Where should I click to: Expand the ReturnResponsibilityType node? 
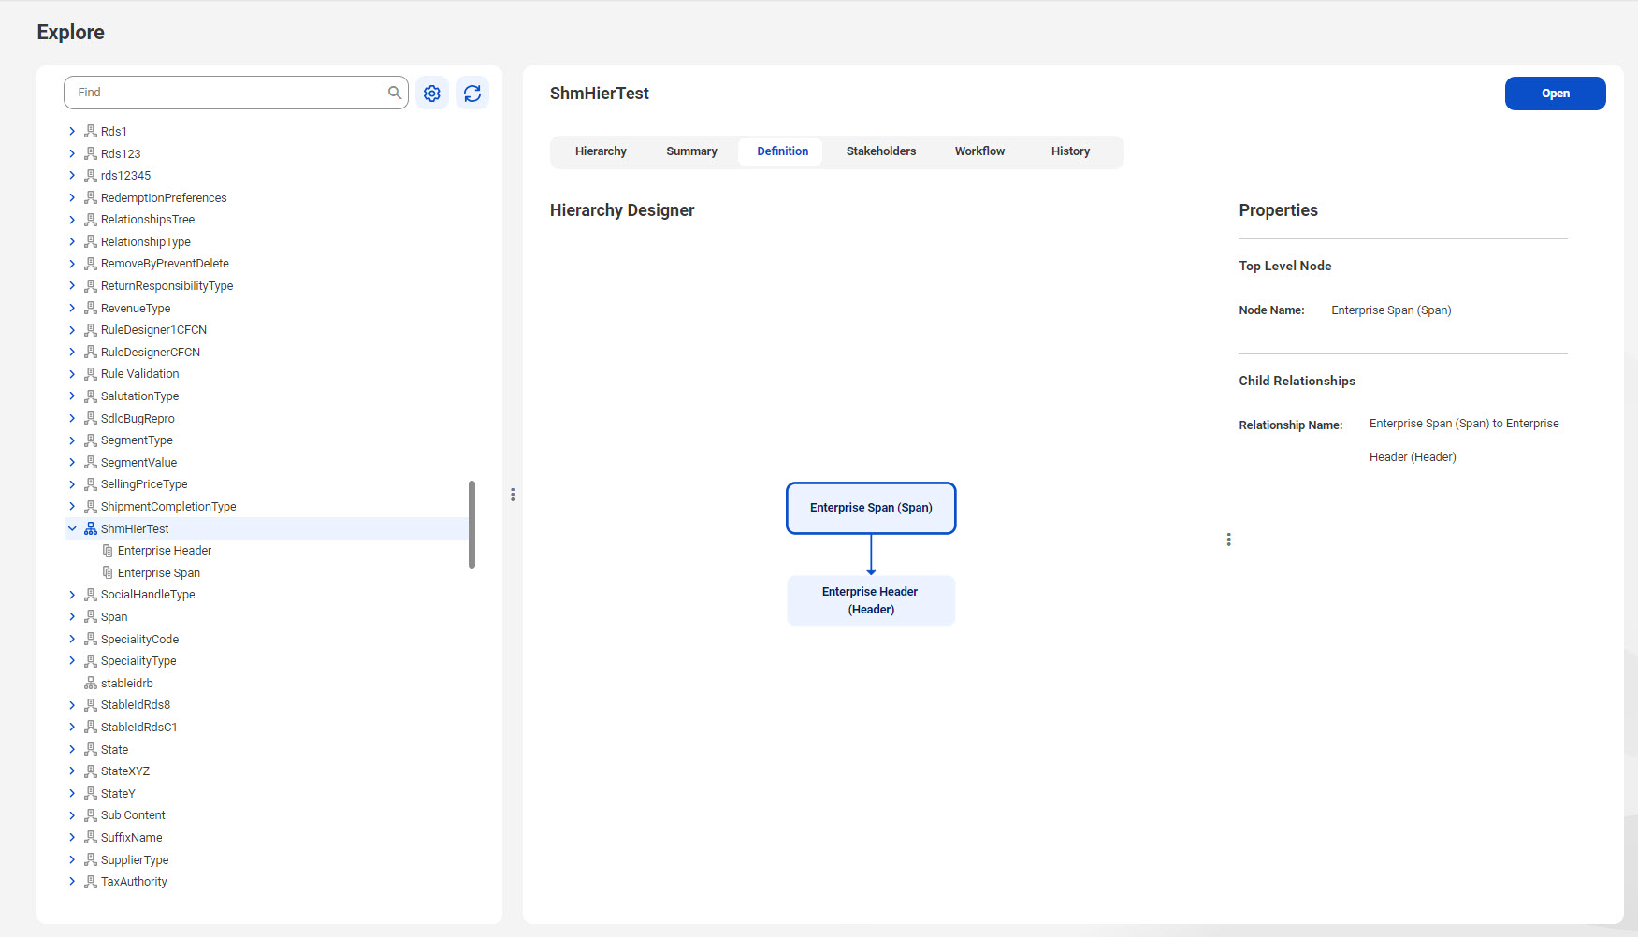[72, 285]
